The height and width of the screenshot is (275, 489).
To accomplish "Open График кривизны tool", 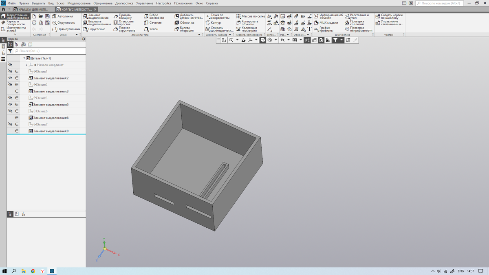I will [x=324, y=29].
